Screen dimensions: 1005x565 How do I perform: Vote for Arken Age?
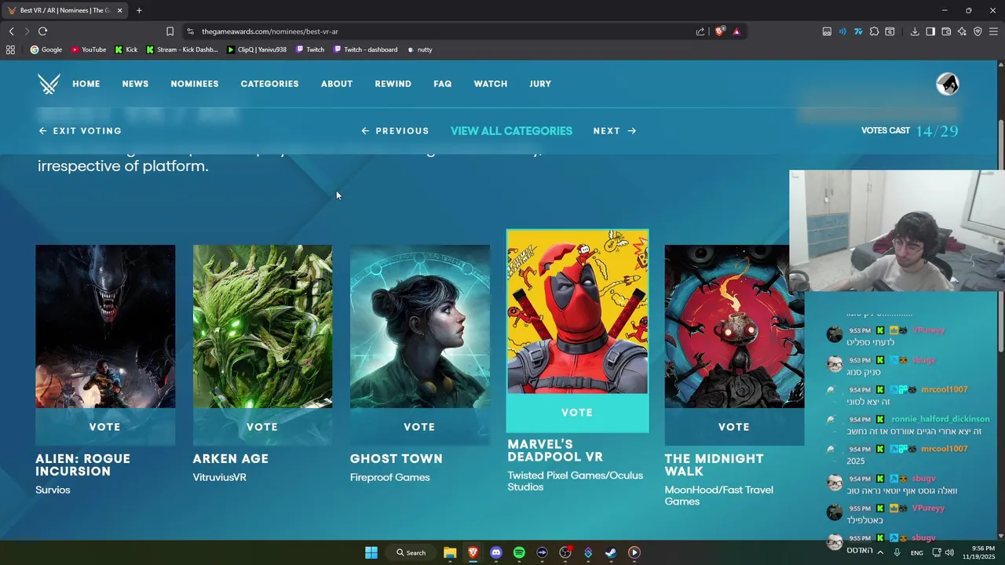tap(262, 427)
